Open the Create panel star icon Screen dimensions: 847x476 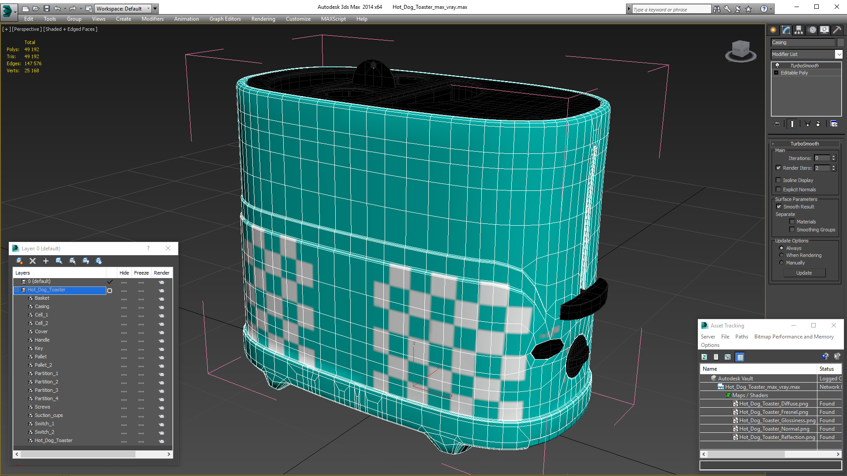[773, 30]
